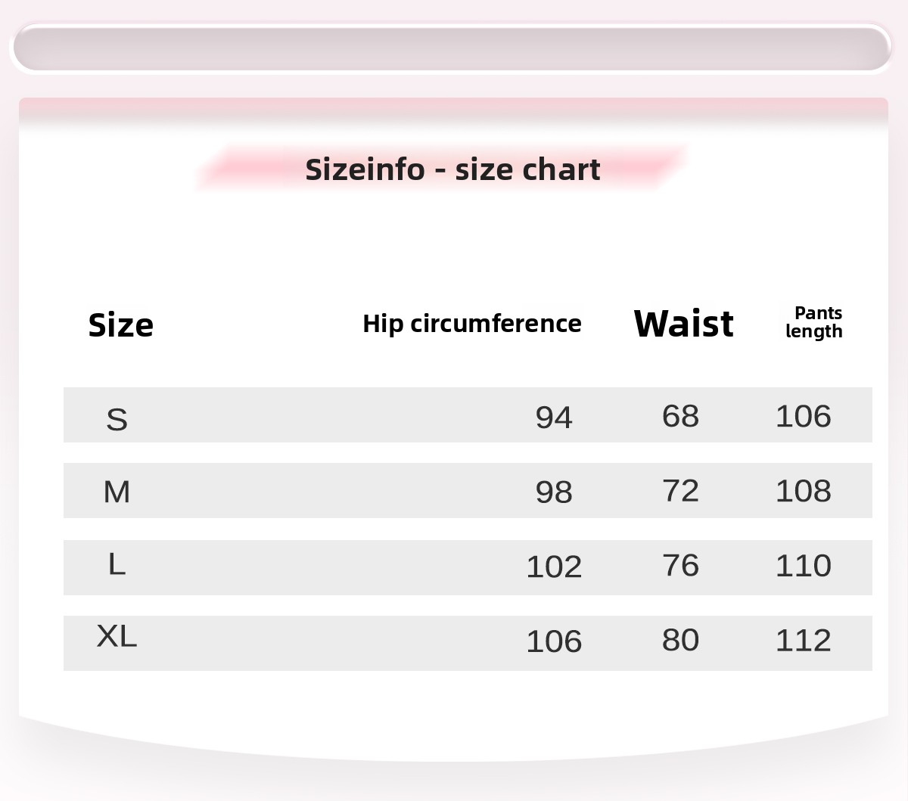Click the waist value 68

680,415
